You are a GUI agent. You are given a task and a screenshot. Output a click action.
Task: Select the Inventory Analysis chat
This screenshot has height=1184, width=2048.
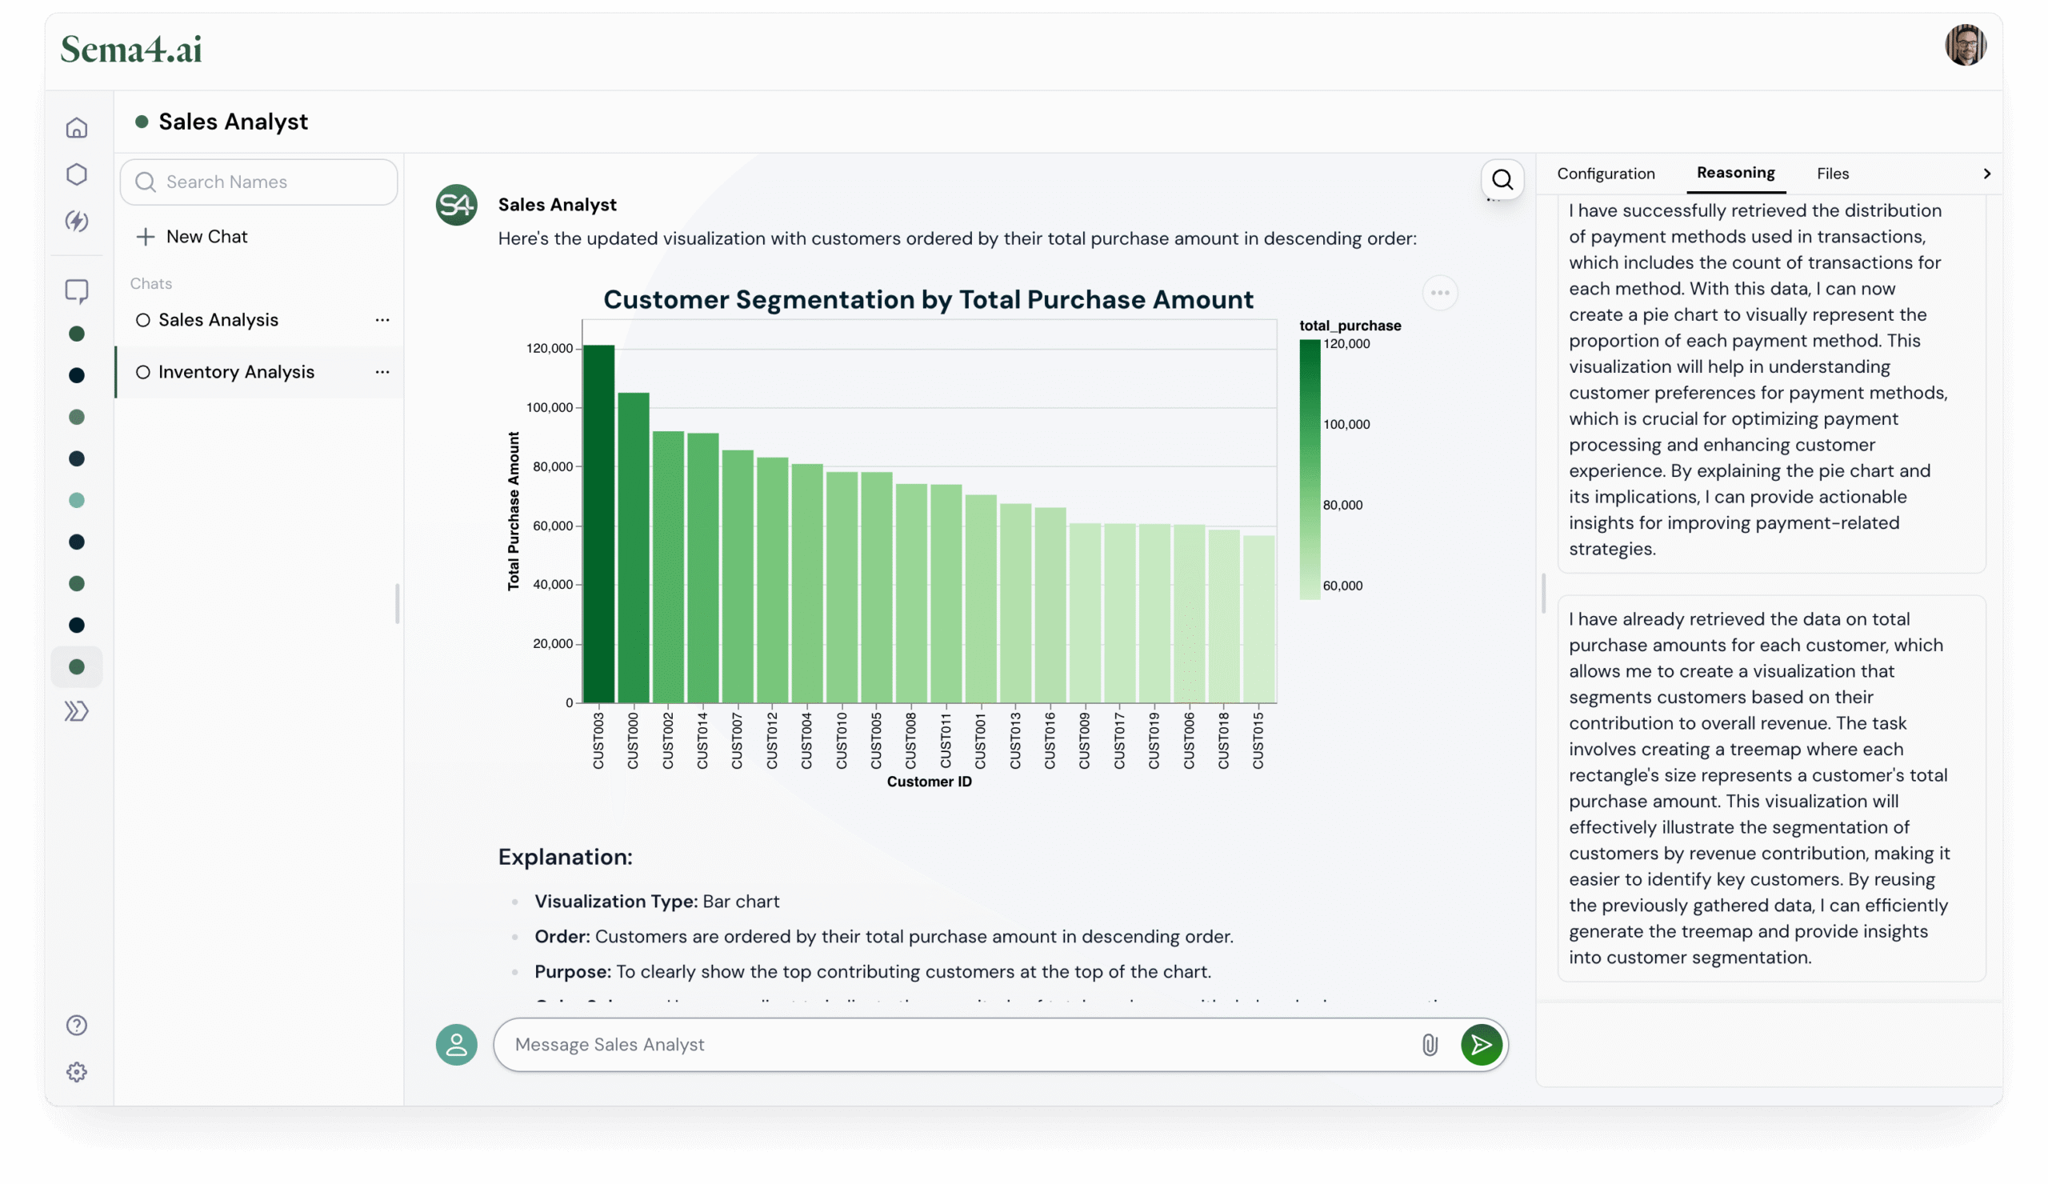click(236, 372)
